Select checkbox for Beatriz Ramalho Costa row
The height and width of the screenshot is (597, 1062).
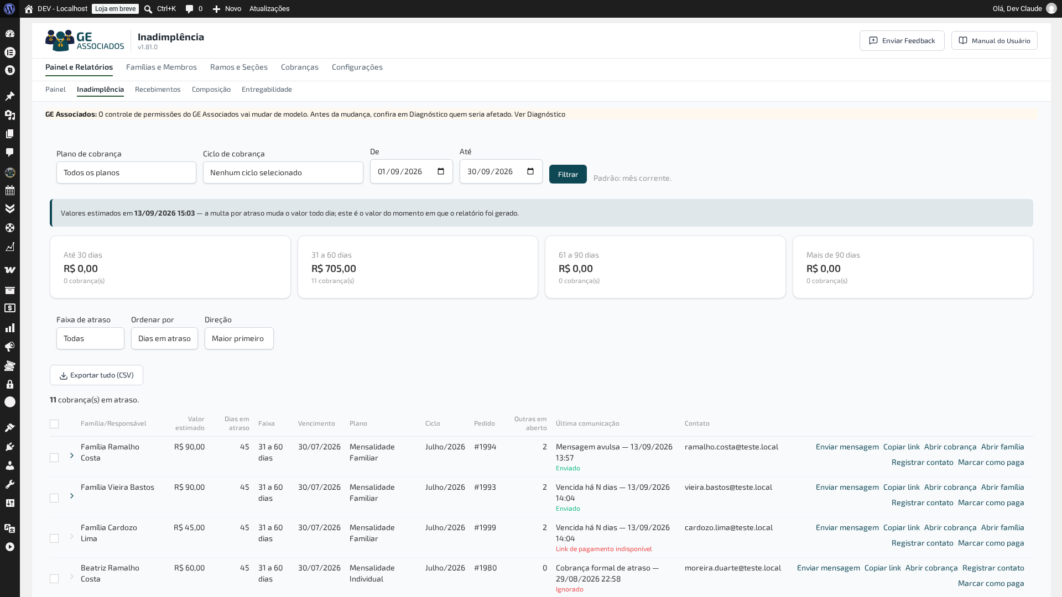(x=54, y=579)
